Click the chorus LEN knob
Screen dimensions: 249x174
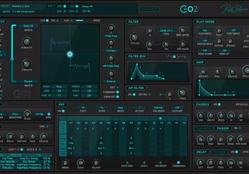click(200, 115)
